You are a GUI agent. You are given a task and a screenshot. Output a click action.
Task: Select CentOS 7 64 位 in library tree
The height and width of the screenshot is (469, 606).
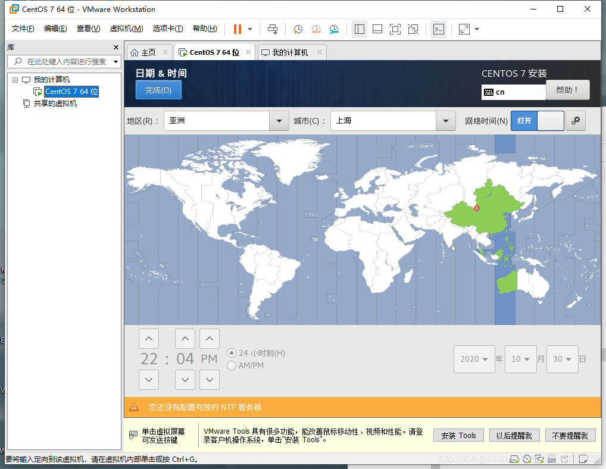pos(71,92)
